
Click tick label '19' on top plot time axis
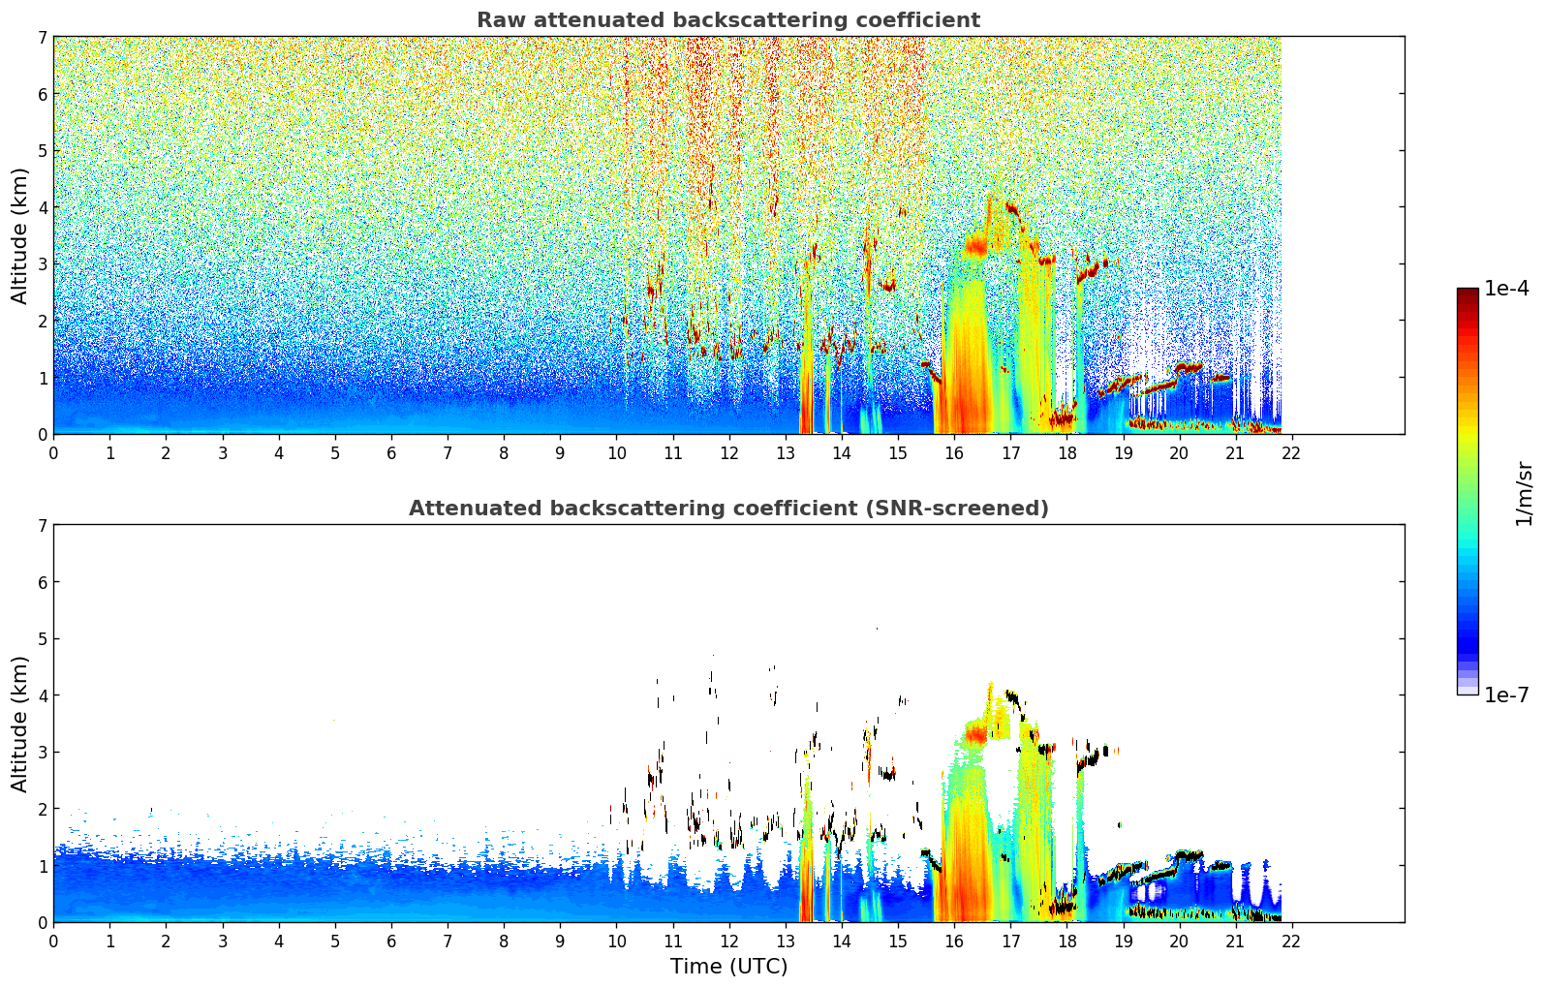point(1123,453)
